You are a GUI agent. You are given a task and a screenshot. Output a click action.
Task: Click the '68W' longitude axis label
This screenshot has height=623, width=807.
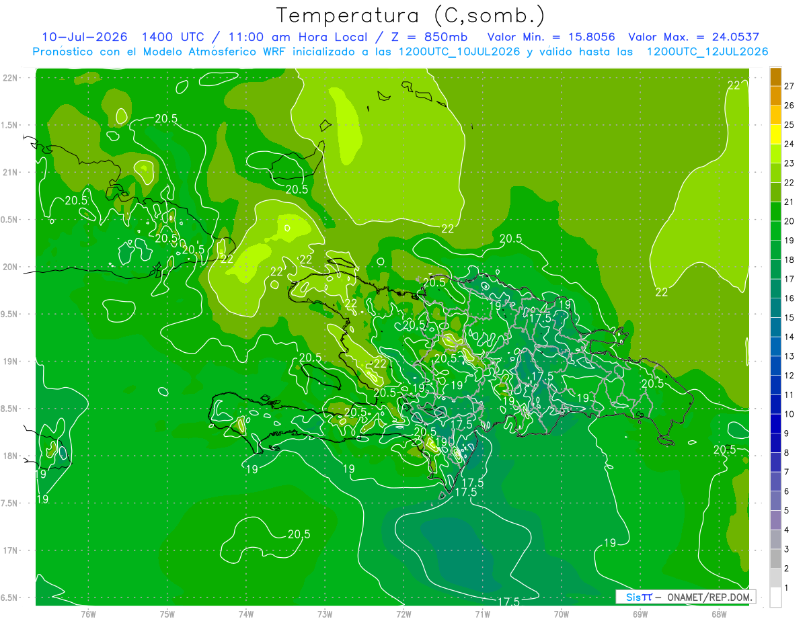click(719, 614)
